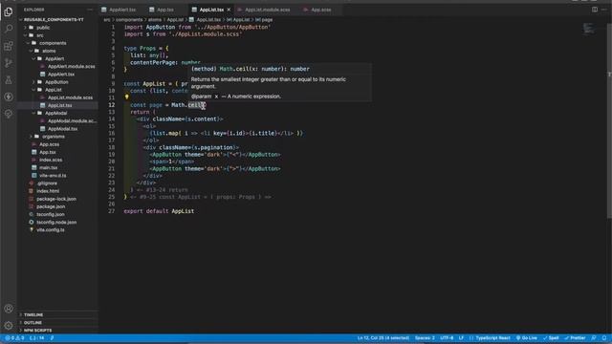Click the Ln 12, Col 25 position indicator

[382, 338]
